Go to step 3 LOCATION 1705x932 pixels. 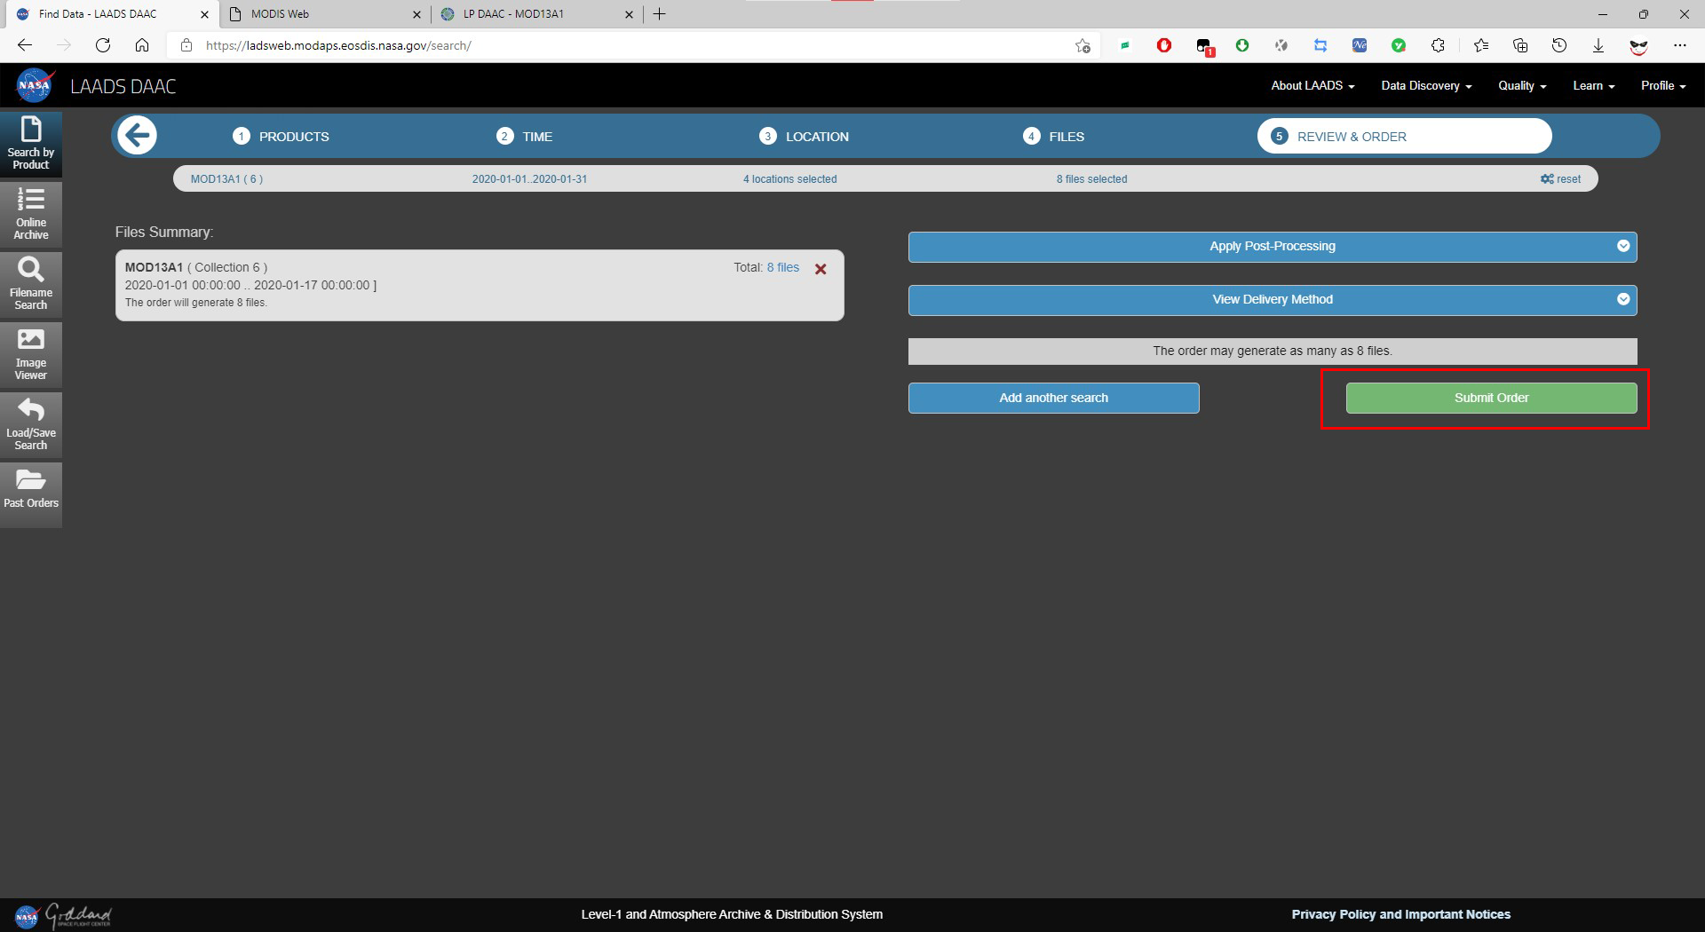[804, 137]
